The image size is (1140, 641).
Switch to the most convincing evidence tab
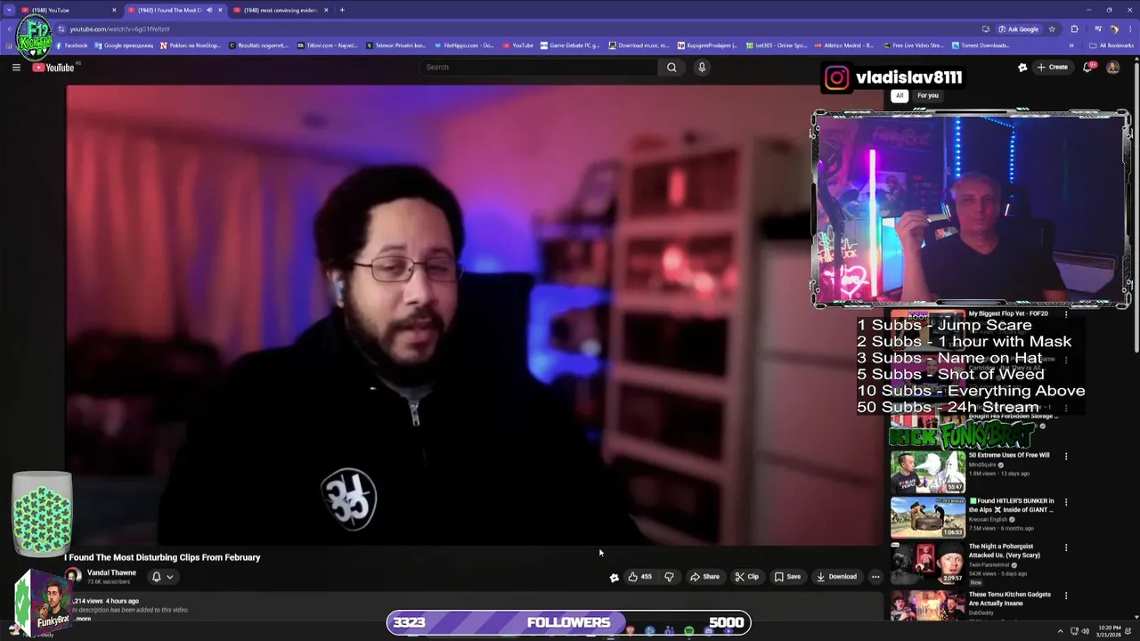(x=281, y=10)
